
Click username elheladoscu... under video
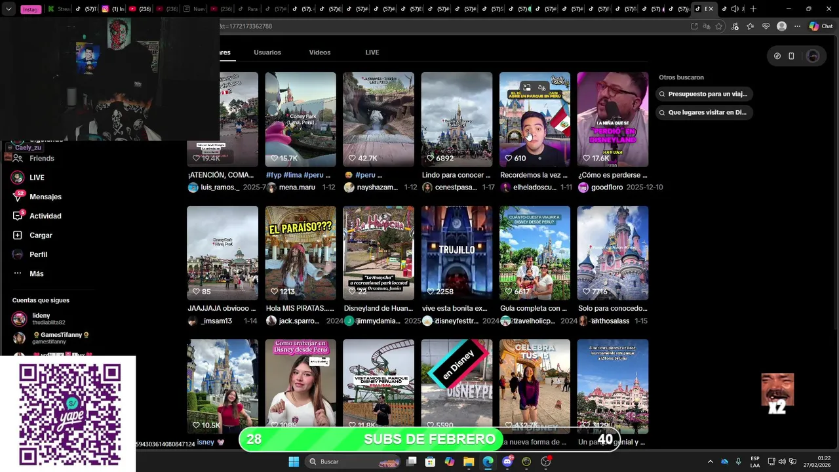[534, 187]
